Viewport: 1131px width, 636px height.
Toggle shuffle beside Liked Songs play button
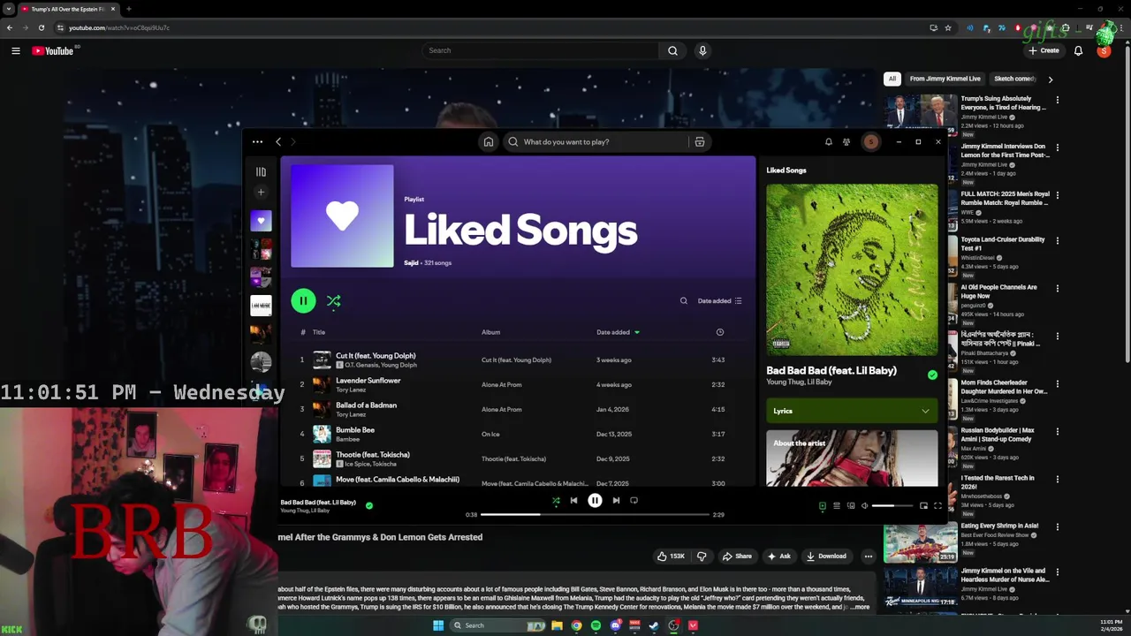click(x=333, y=301)
